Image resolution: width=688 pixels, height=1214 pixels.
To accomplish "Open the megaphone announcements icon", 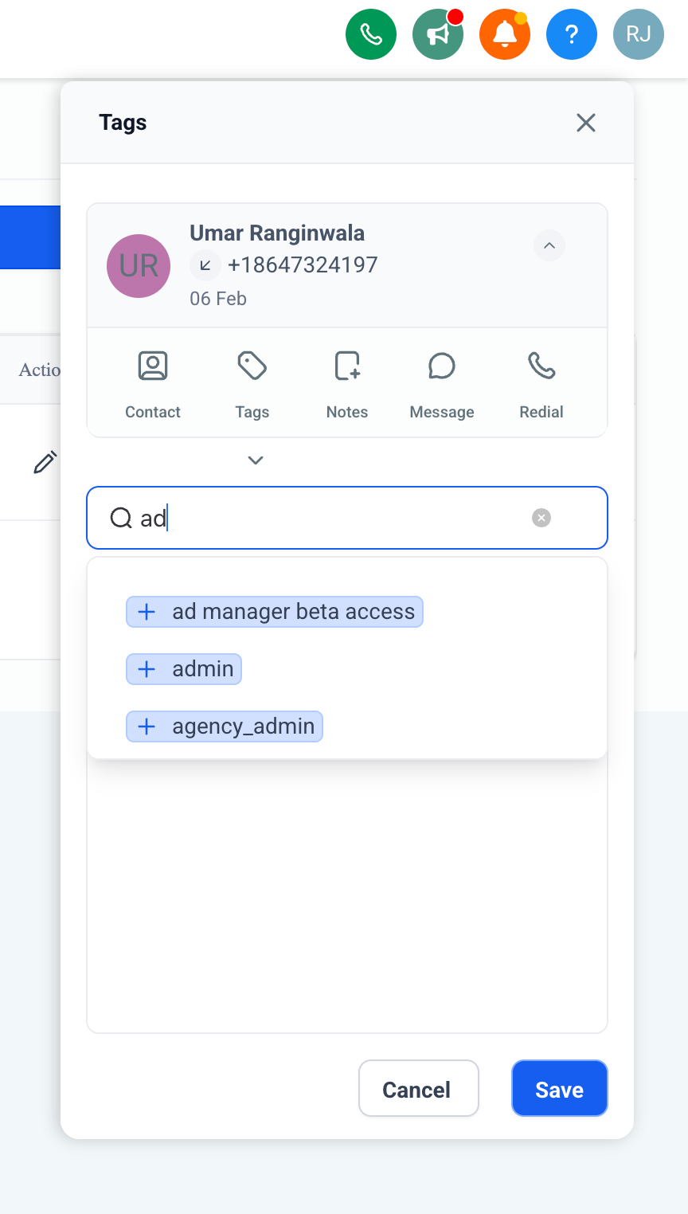I will click(438, 34).
